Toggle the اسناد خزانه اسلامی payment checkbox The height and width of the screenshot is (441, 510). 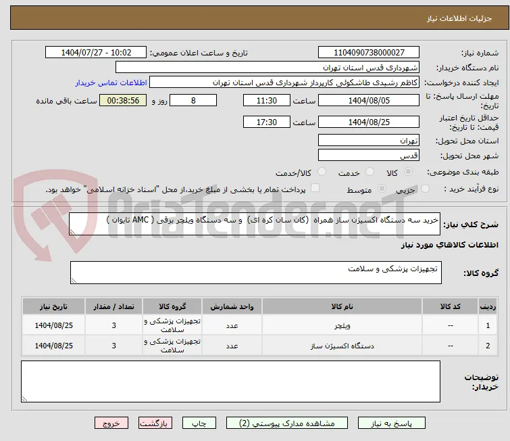coord(315,188)
